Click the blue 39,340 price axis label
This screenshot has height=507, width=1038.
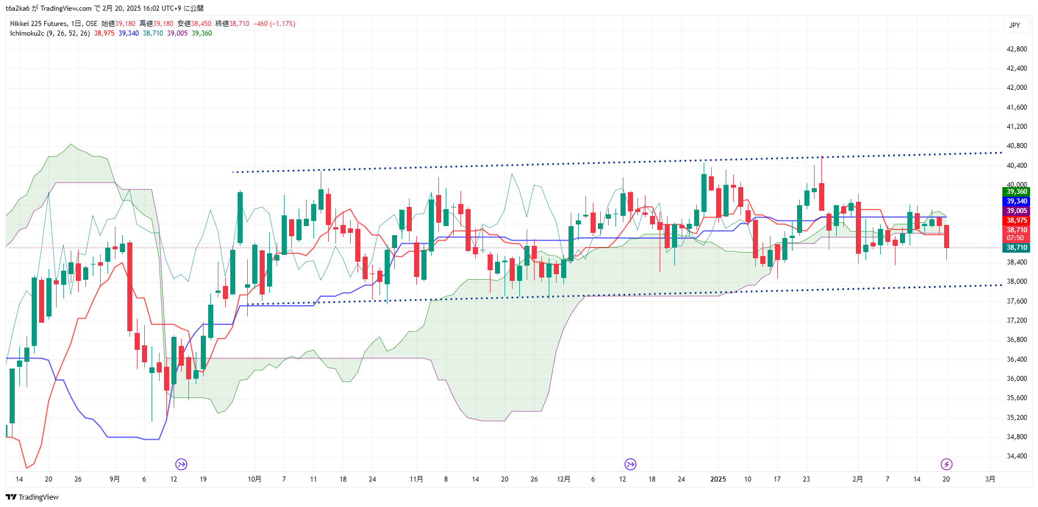[1017, 201]
